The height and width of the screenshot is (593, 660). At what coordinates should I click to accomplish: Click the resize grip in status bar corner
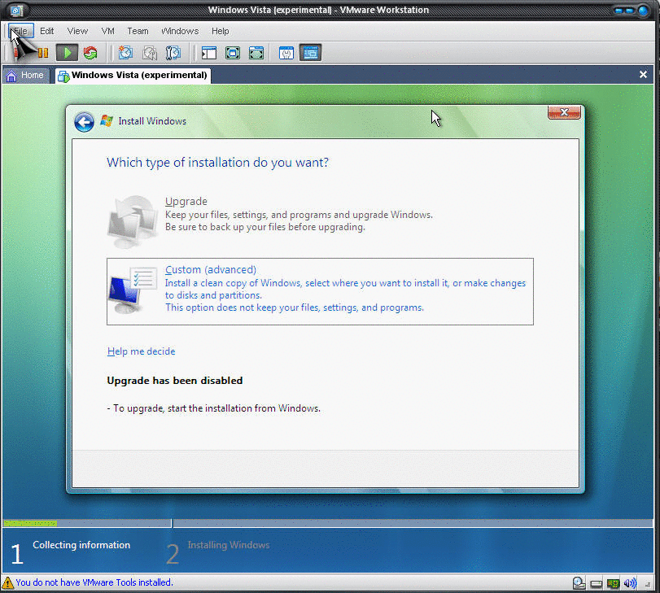[649, 585]
